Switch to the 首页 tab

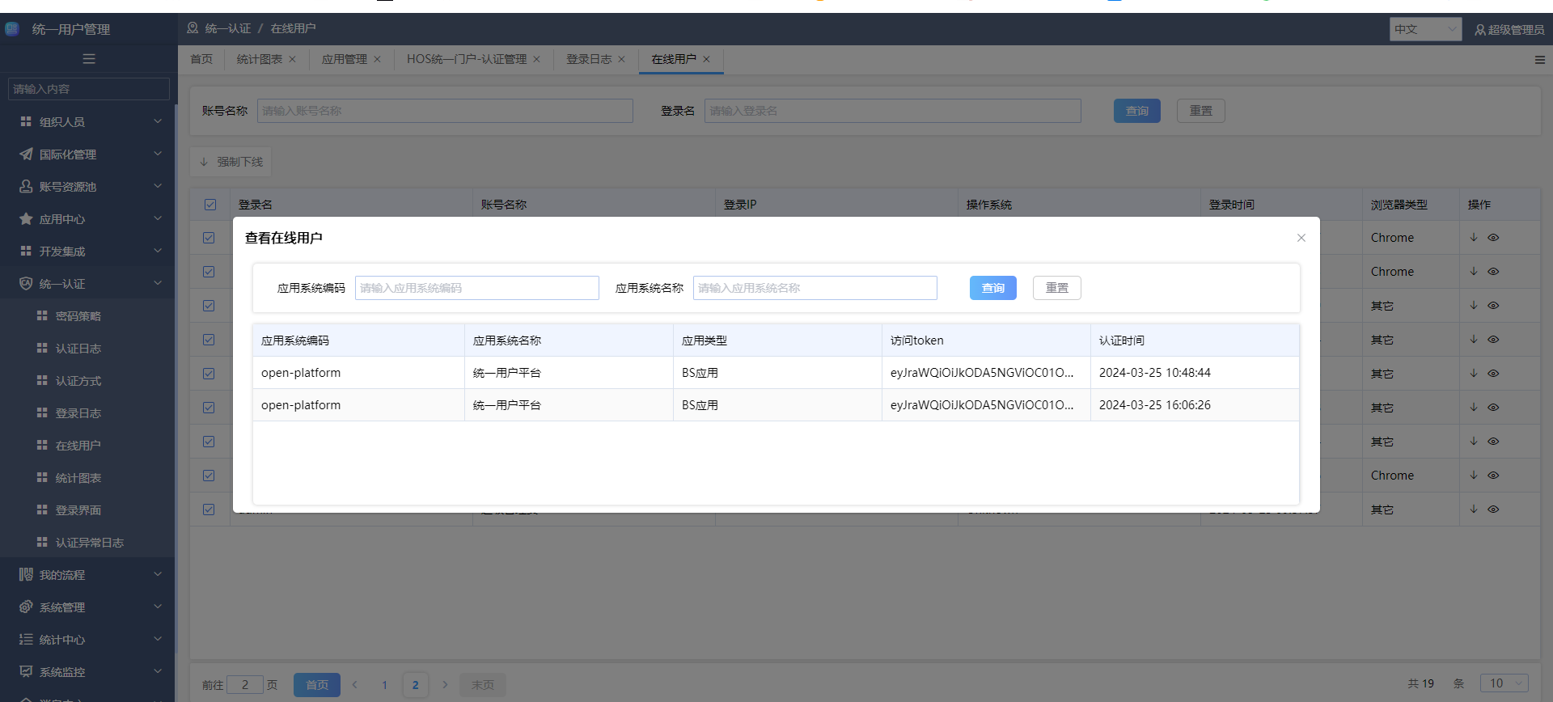[x=201, y=59]
